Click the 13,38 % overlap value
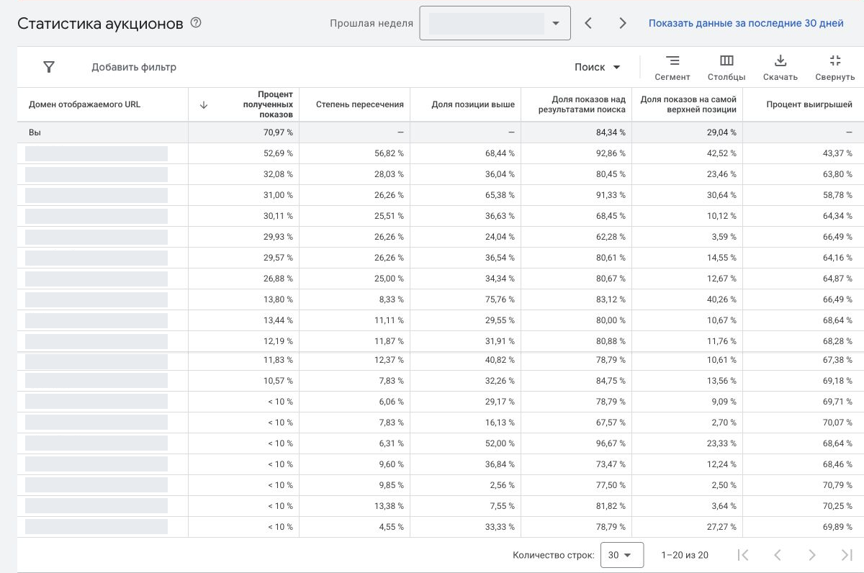Viewport: 864px width, 573px height. 390,506
